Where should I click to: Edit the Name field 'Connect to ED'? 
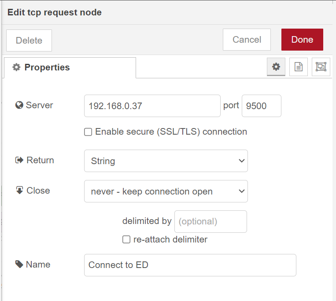tap(190, 265)
